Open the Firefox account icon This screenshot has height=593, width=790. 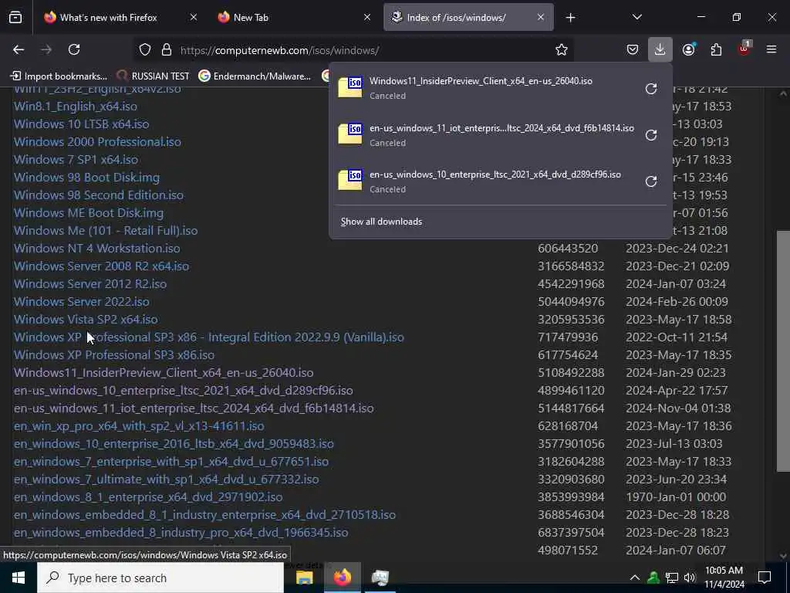pyautogui.click(x=689, y=49)
